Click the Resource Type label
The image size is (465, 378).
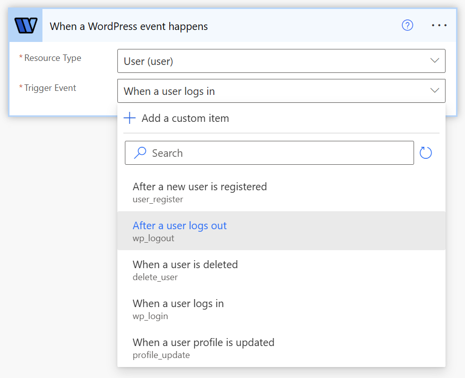tap(52, 58)
